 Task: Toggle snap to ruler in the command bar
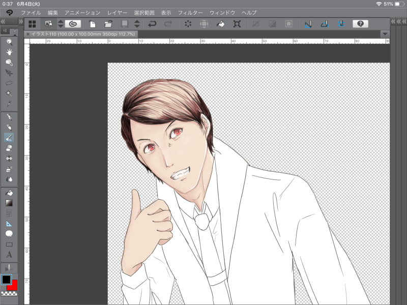(308, 23)
